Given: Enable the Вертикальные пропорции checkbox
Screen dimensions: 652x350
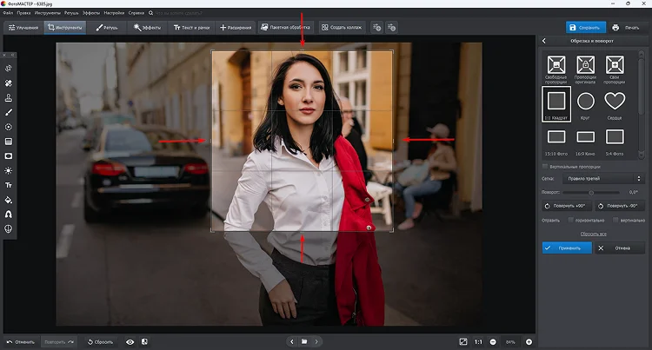Looking at the screenshot, I should [545, 167].
